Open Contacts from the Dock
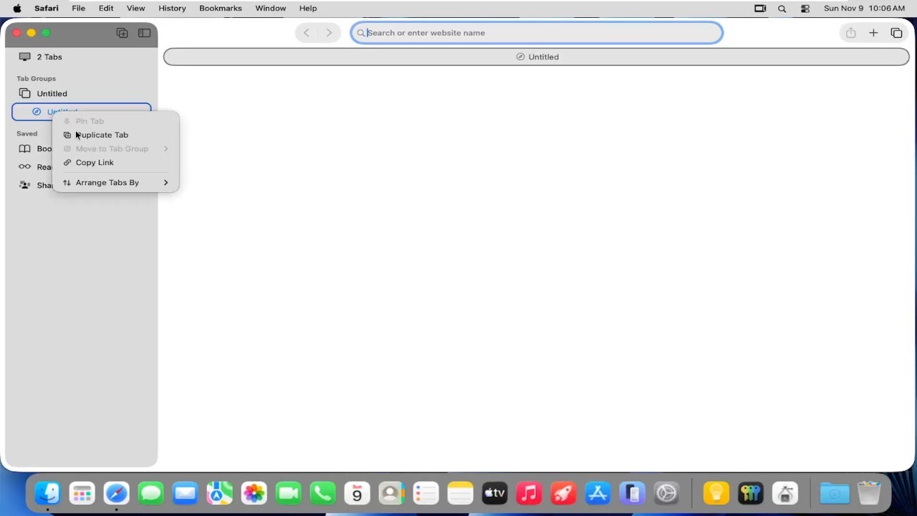 391,493
